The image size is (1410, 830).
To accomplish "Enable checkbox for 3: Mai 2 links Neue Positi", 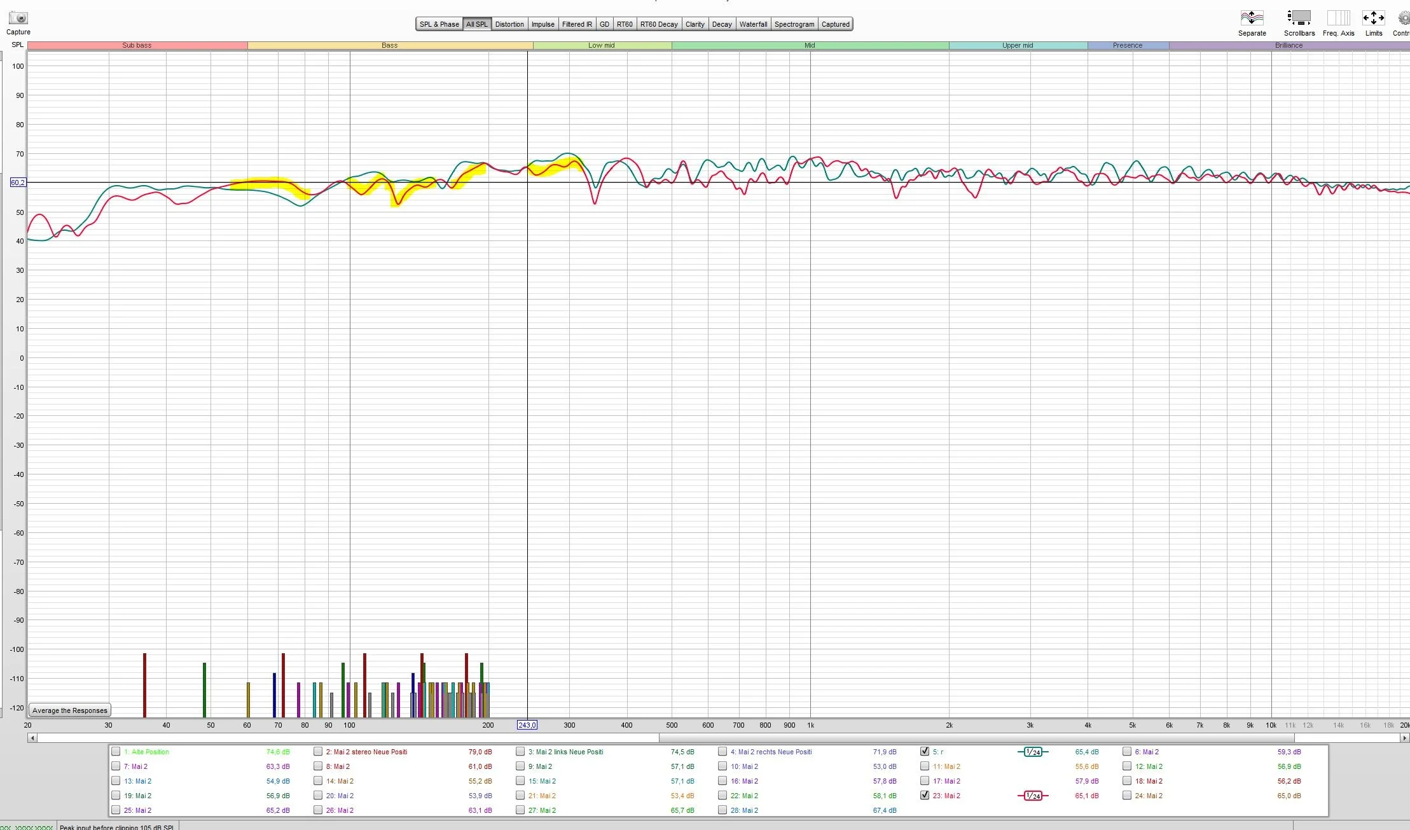I will point(520,751).
